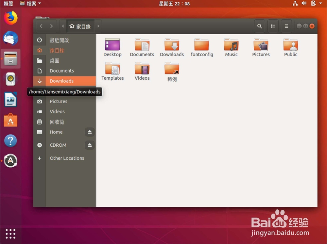Eject the CDROM
Image resolution: width=327 pixels, height=244 pixels.
pyautogui.click(x=90, y=145)
